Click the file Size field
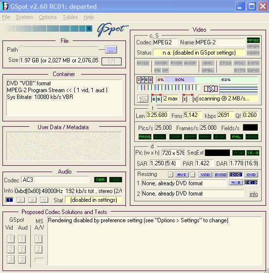 59,60
